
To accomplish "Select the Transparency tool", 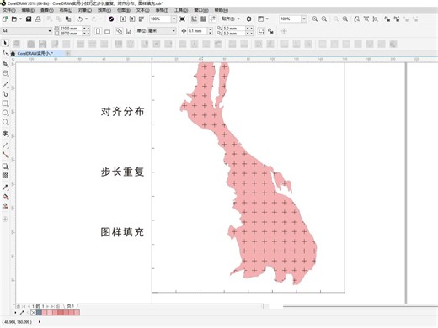I will 5,176.
